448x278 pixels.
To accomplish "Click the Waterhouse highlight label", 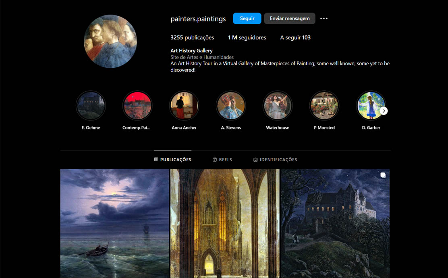I will tap(278, 128).
